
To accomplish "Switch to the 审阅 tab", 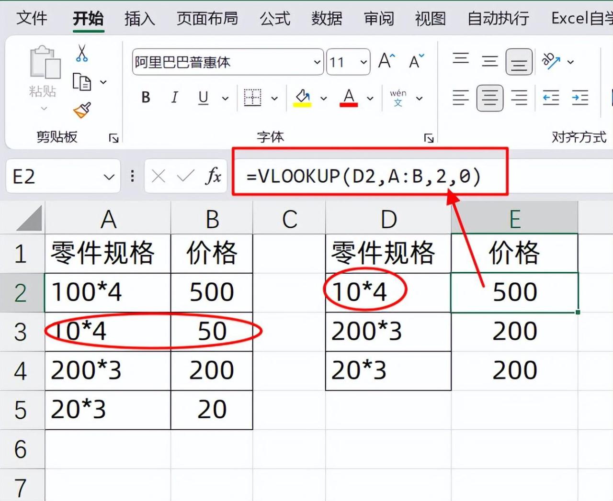I will click(379, 18).
